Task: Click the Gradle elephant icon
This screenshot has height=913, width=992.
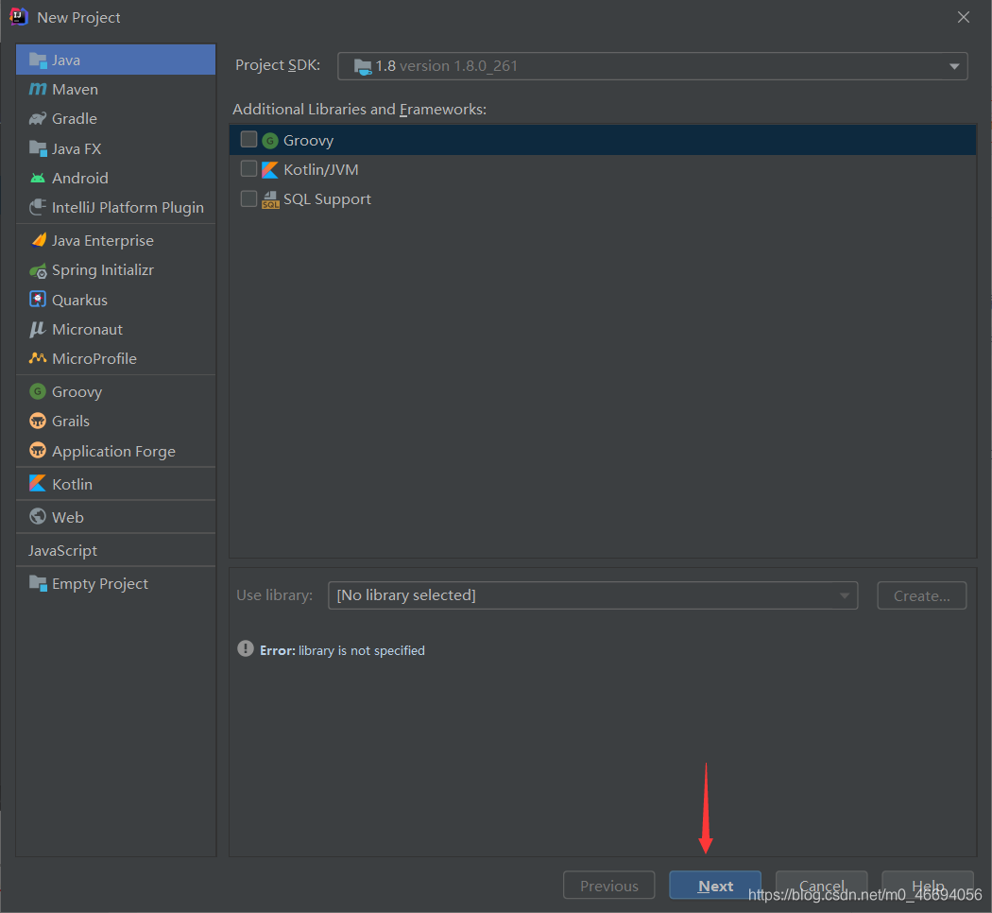Action: point(38,118)
